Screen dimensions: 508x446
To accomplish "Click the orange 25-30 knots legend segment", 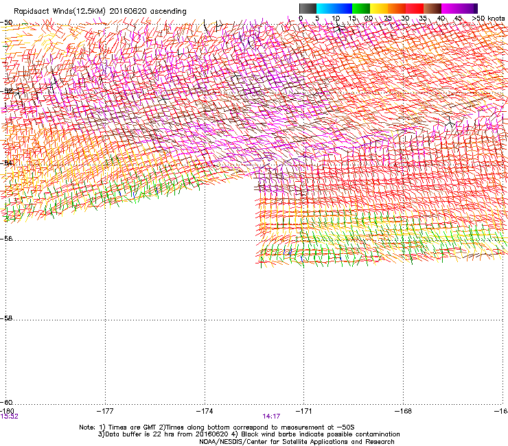I will [397, 8].
